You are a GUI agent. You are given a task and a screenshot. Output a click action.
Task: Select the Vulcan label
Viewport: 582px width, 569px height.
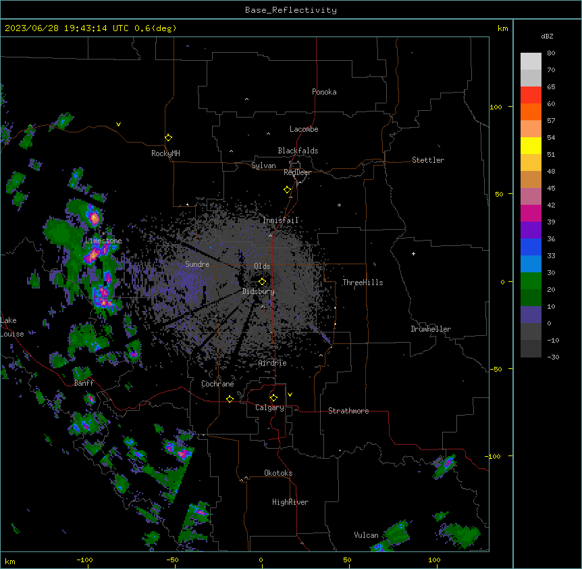pos(366,535)
